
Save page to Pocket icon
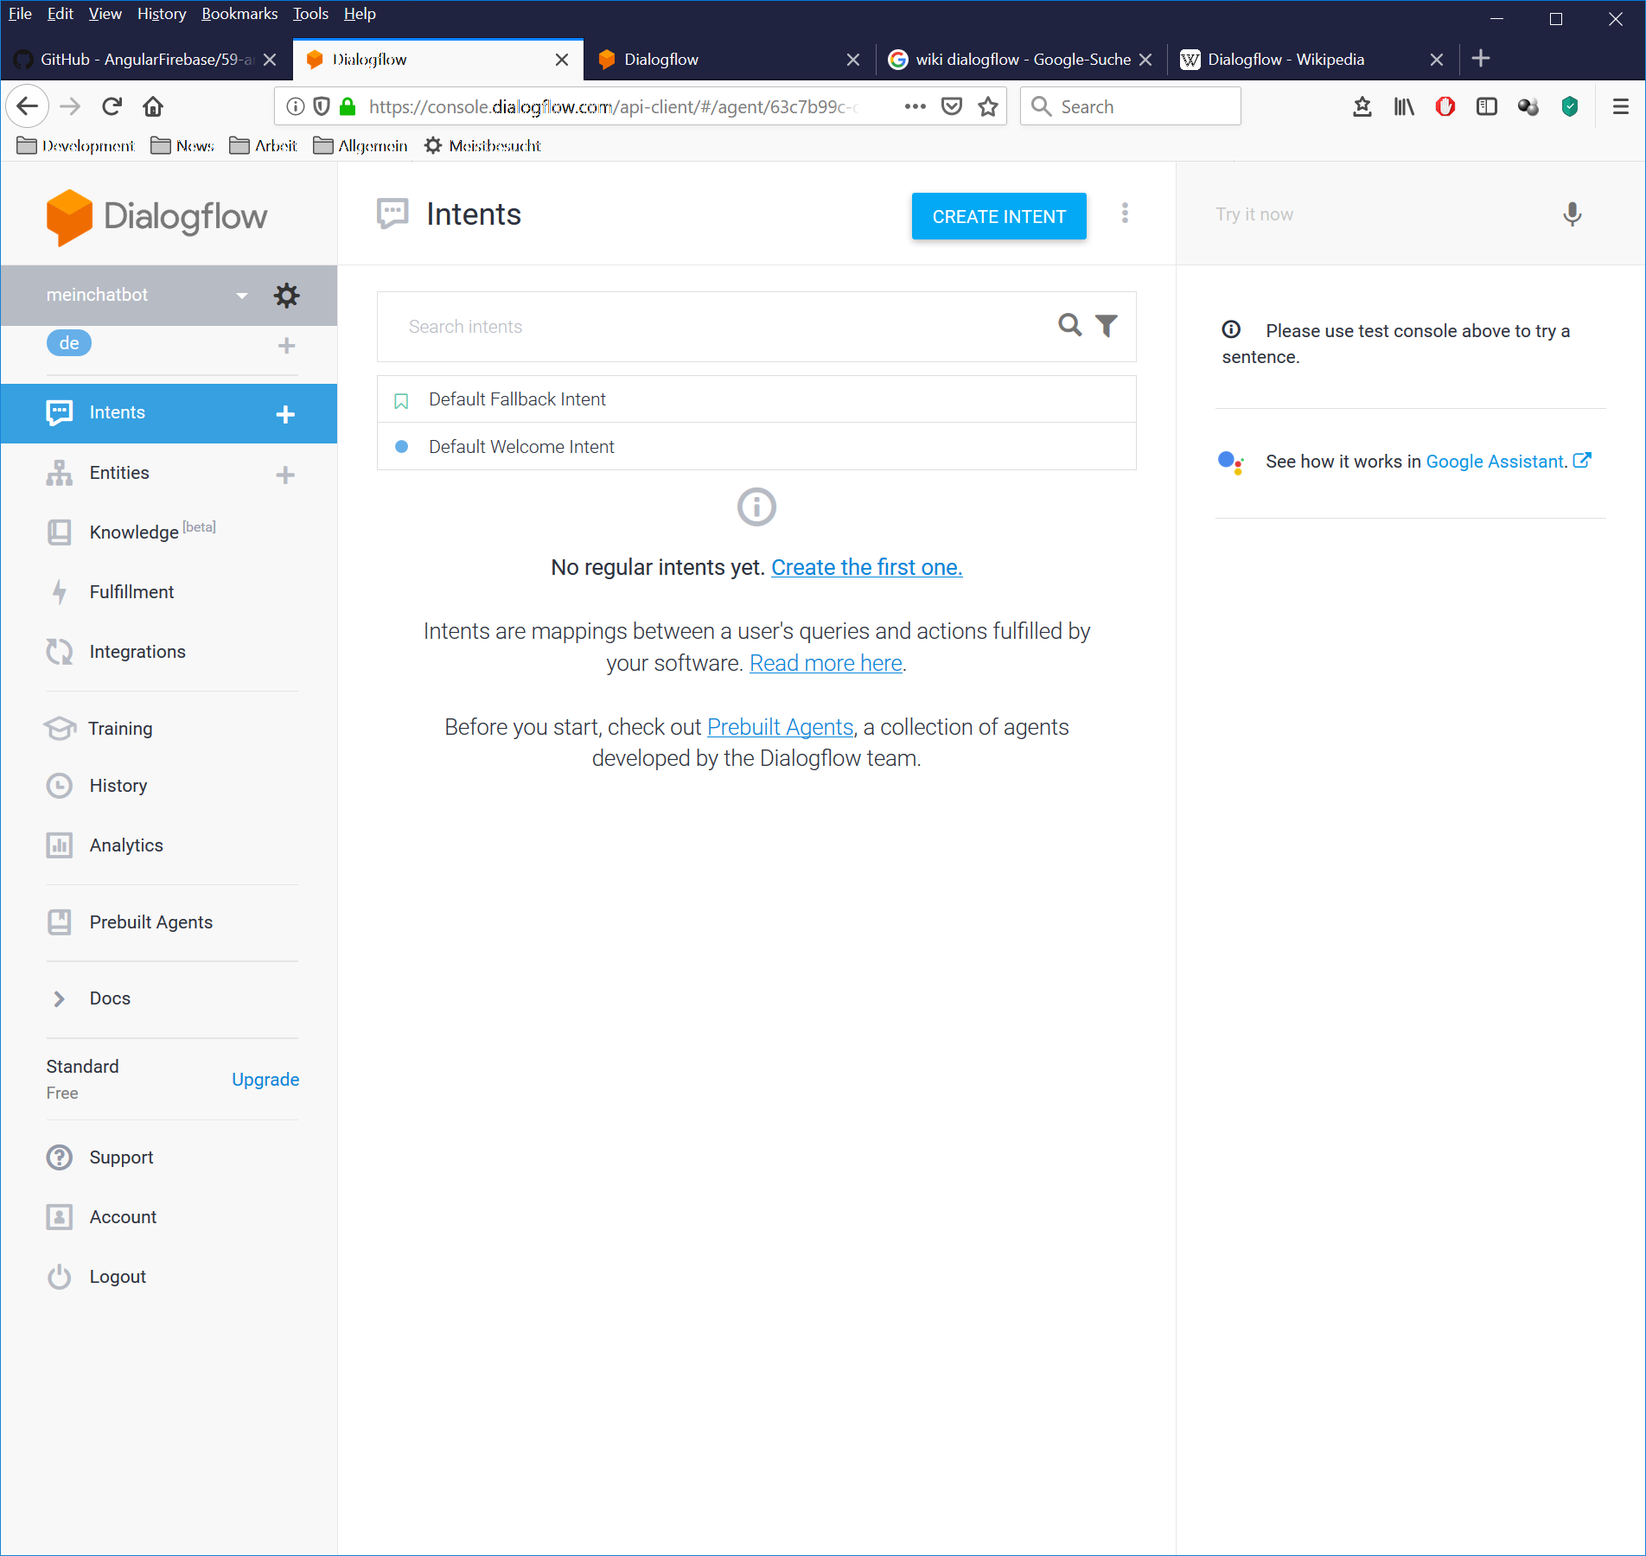click(952, 106)
